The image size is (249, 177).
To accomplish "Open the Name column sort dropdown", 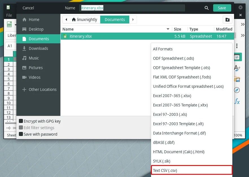I will pyautogui.click(x=168, y=29).
